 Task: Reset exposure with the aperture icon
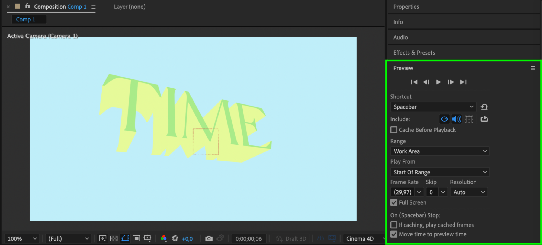click(175, 238)
